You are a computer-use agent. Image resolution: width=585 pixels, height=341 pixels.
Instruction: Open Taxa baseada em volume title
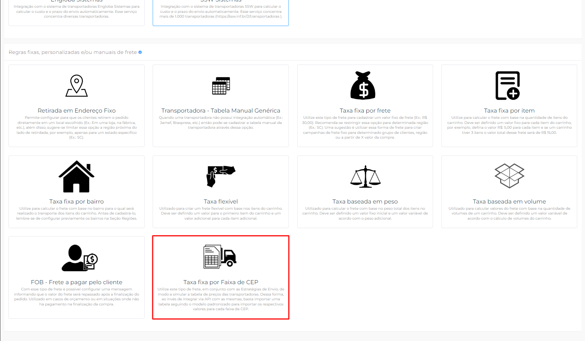tap(509, 202)
